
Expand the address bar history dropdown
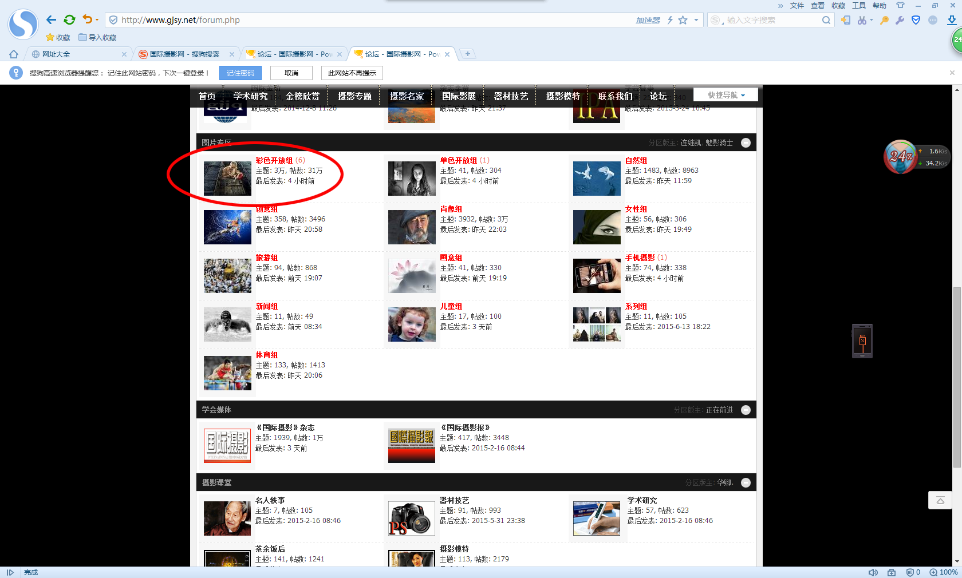click(696, 20)
